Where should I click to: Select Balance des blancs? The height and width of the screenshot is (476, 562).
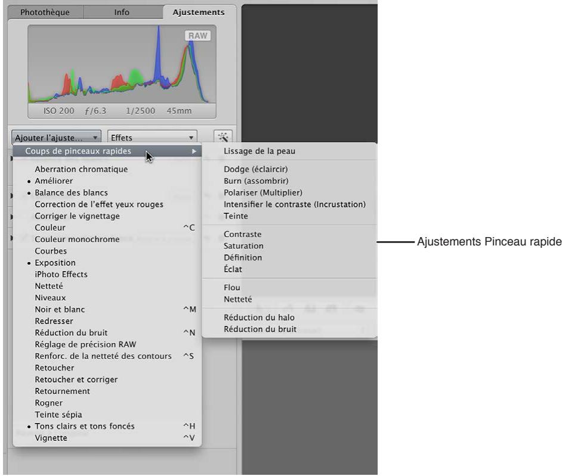click(107, 192)
